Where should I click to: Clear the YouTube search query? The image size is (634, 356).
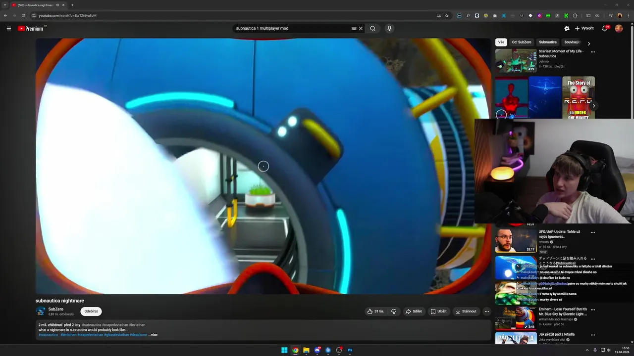[361, 29]
